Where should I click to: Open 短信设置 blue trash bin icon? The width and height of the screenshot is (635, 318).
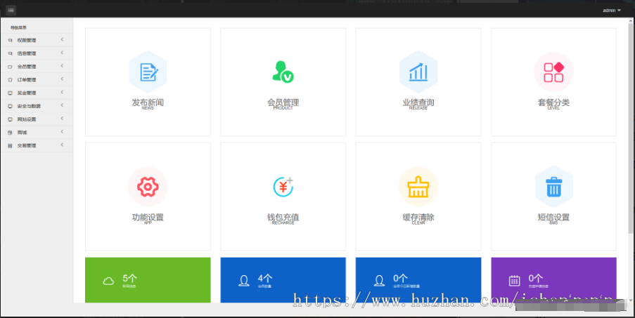pos(553,187)
